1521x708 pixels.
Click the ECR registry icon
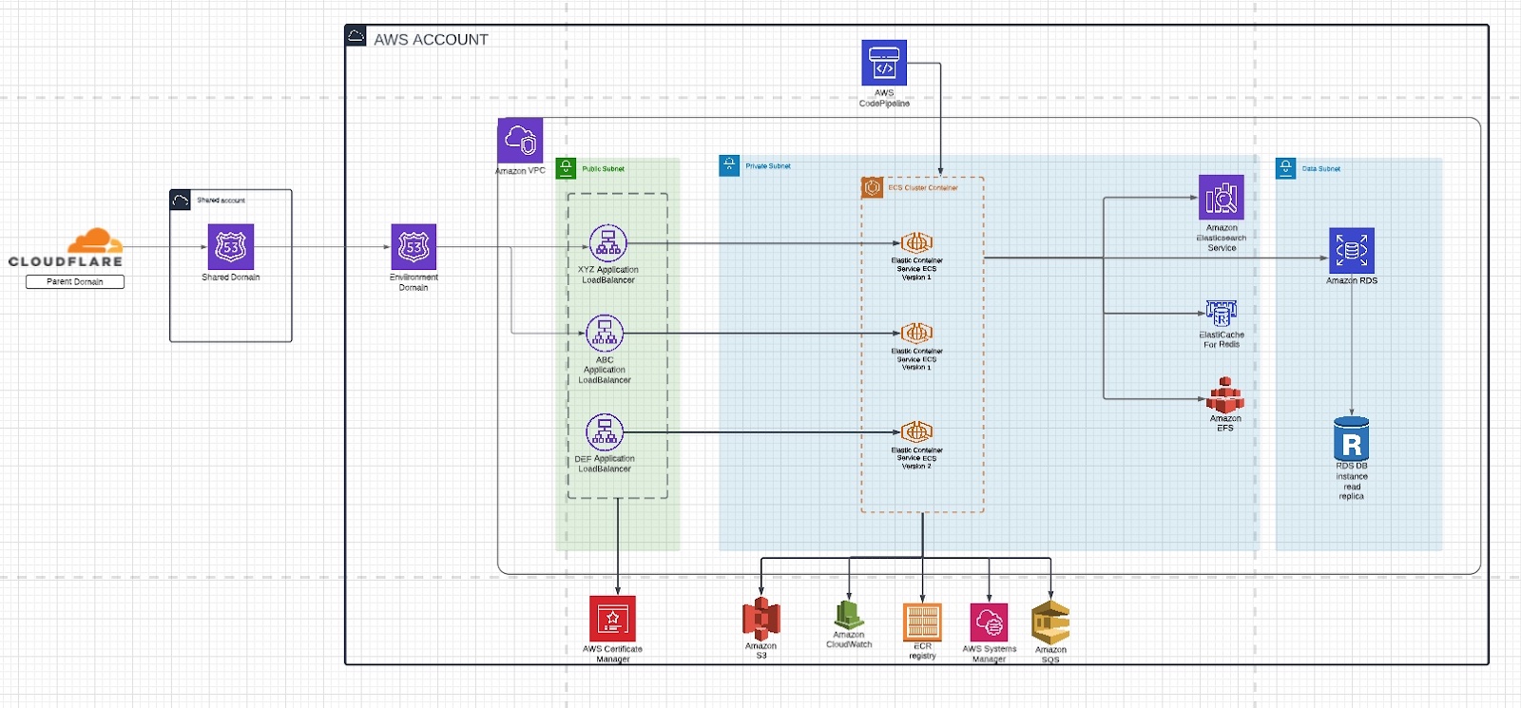click(x=922, y=622)
